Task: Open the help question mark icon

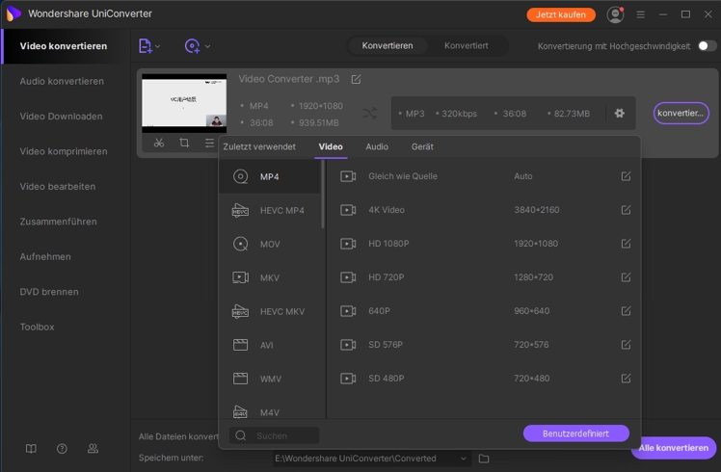Action: 62,449
